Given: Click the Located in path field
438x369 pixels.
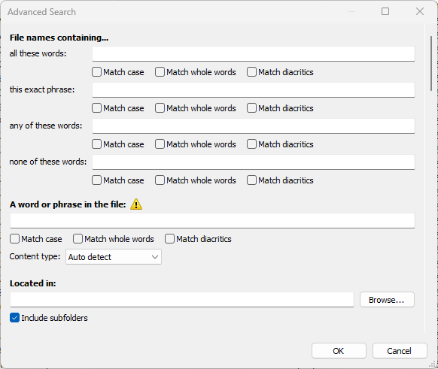Looking at the screenshot, I should 182,300.
